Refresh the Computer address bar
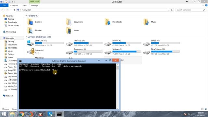This screenshot has width=208, height=117. pyautogui.click(x=172, y=10)
